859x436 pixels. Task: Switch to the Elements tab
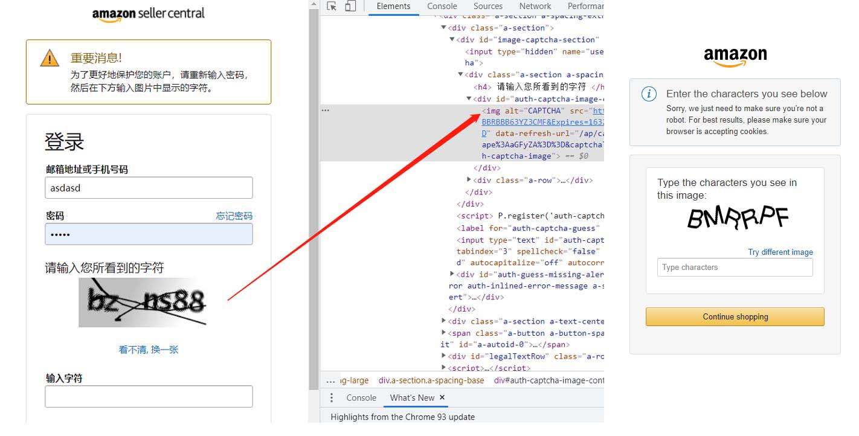(x=393, y=6)
